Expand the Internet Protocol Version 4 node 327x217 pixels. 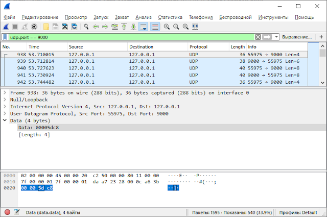click(x=5, y=107)
